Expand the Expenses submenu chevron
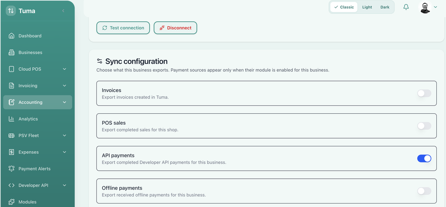446x207 pixels. pos(64,152)
